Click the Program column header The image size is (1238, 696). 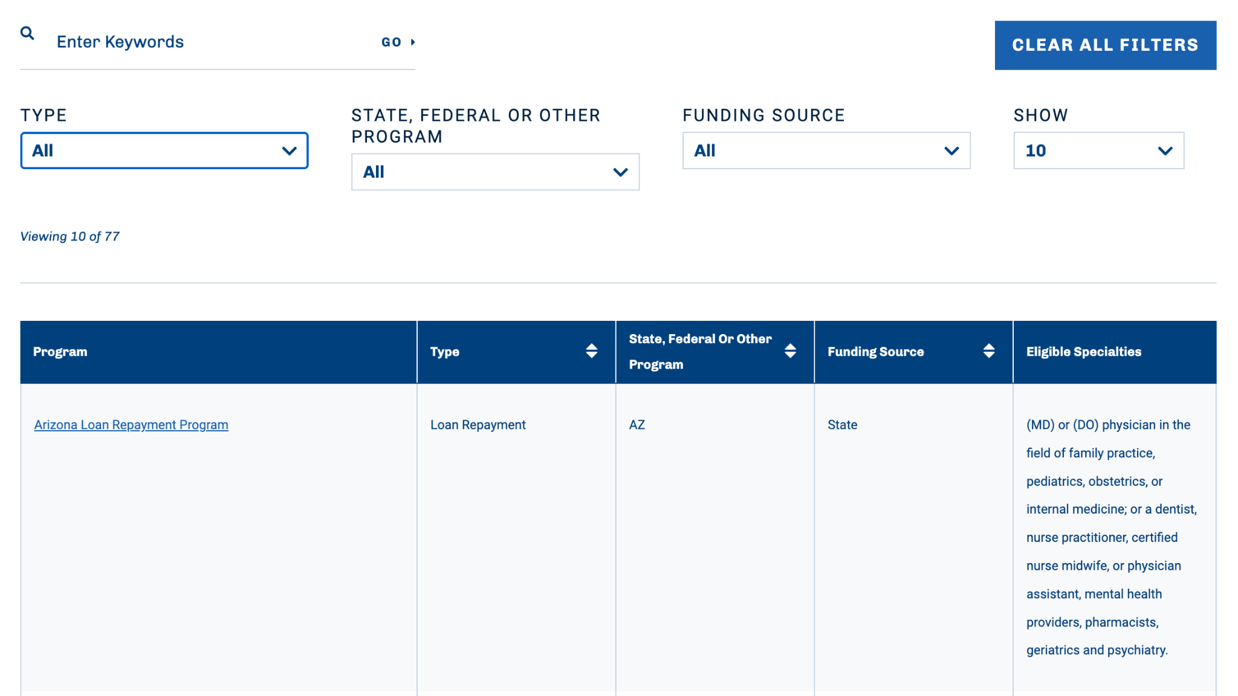[x=218, y=352]
